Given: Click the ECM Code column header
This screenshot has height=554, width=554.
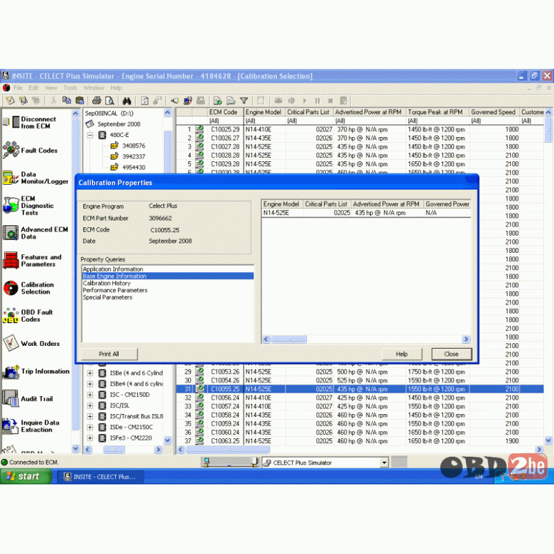Looking at the screenshot, I should [x=224, y=112].
